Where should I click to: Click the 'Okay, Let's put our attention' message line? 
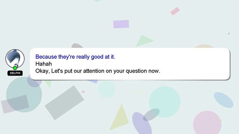pyautogui.click(x=97, y=71)
